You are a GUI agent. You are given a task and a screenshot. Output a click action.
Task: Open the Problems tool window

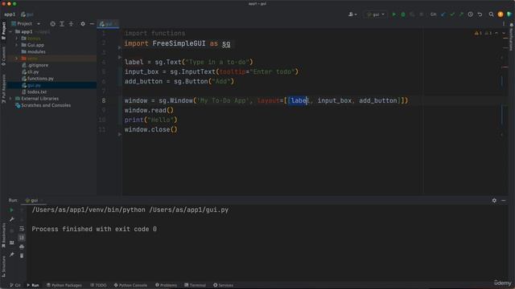tap(166, 285)
